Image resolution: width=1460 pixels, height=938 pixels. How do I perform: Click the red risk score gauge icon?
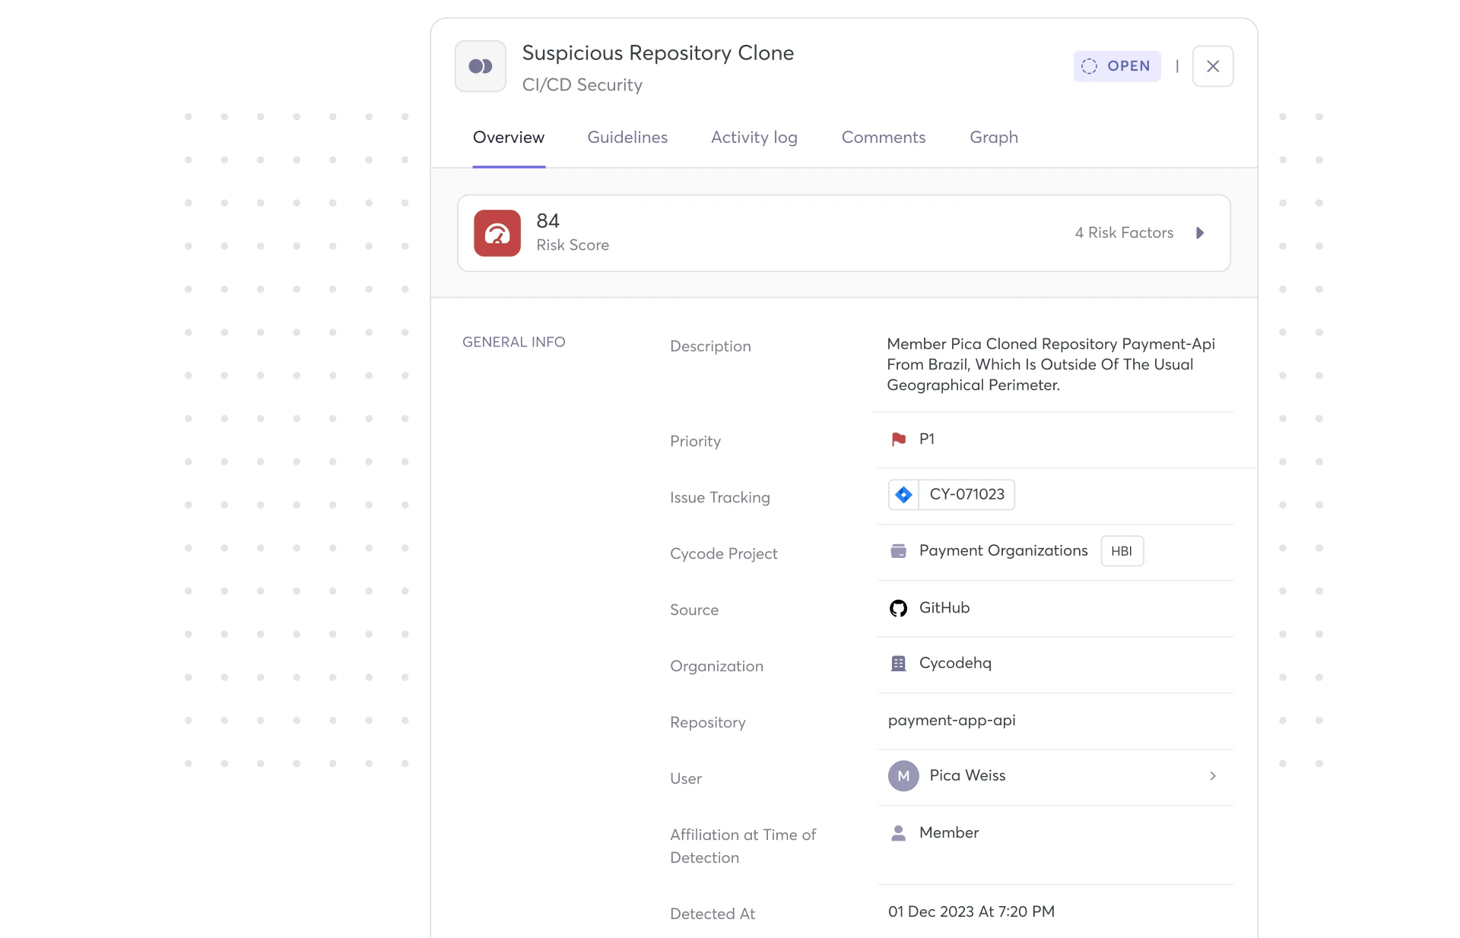(x=497, y=233)
